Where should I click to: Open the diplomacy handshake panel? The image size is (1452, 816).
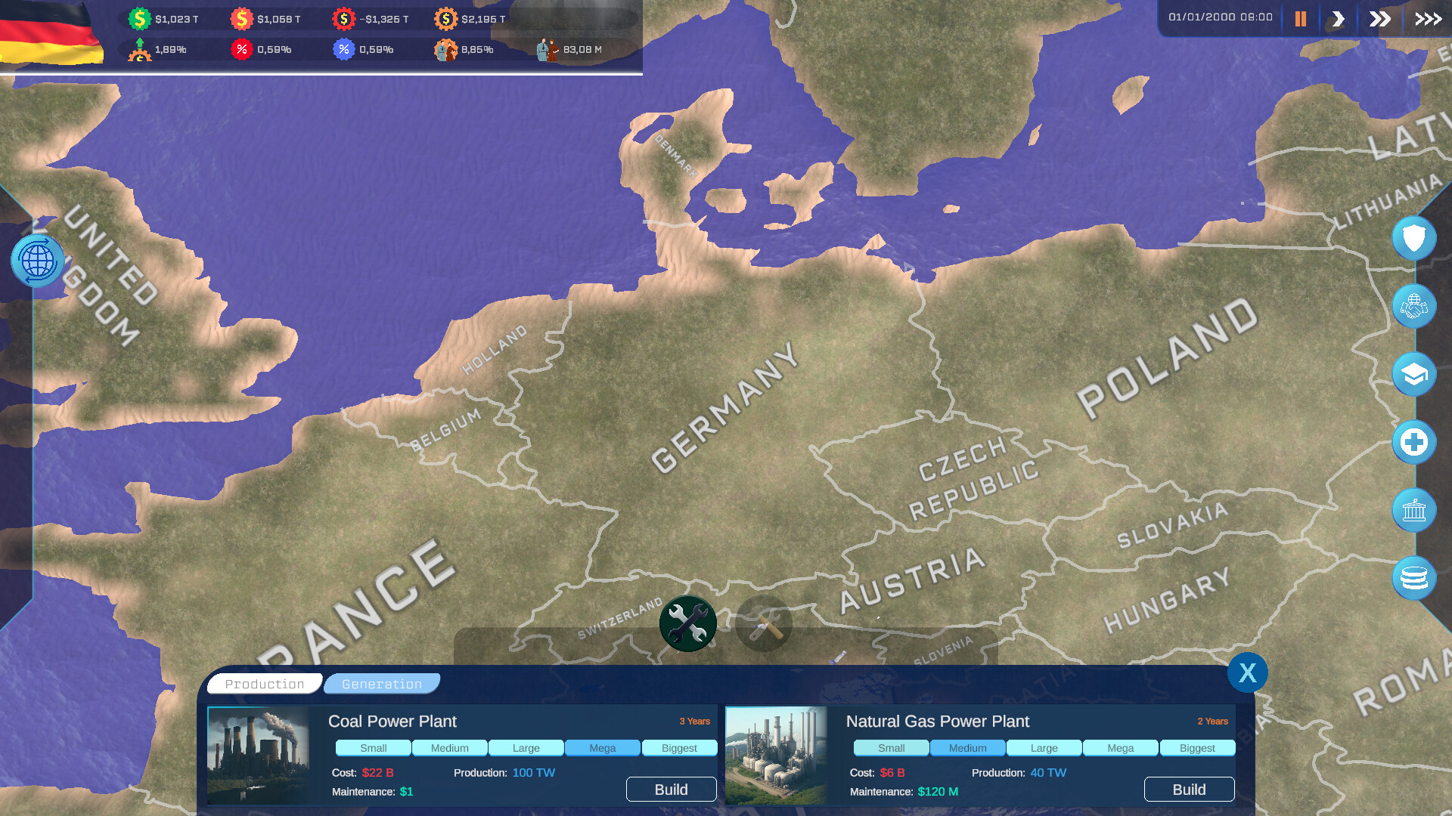coord(1413,306)
